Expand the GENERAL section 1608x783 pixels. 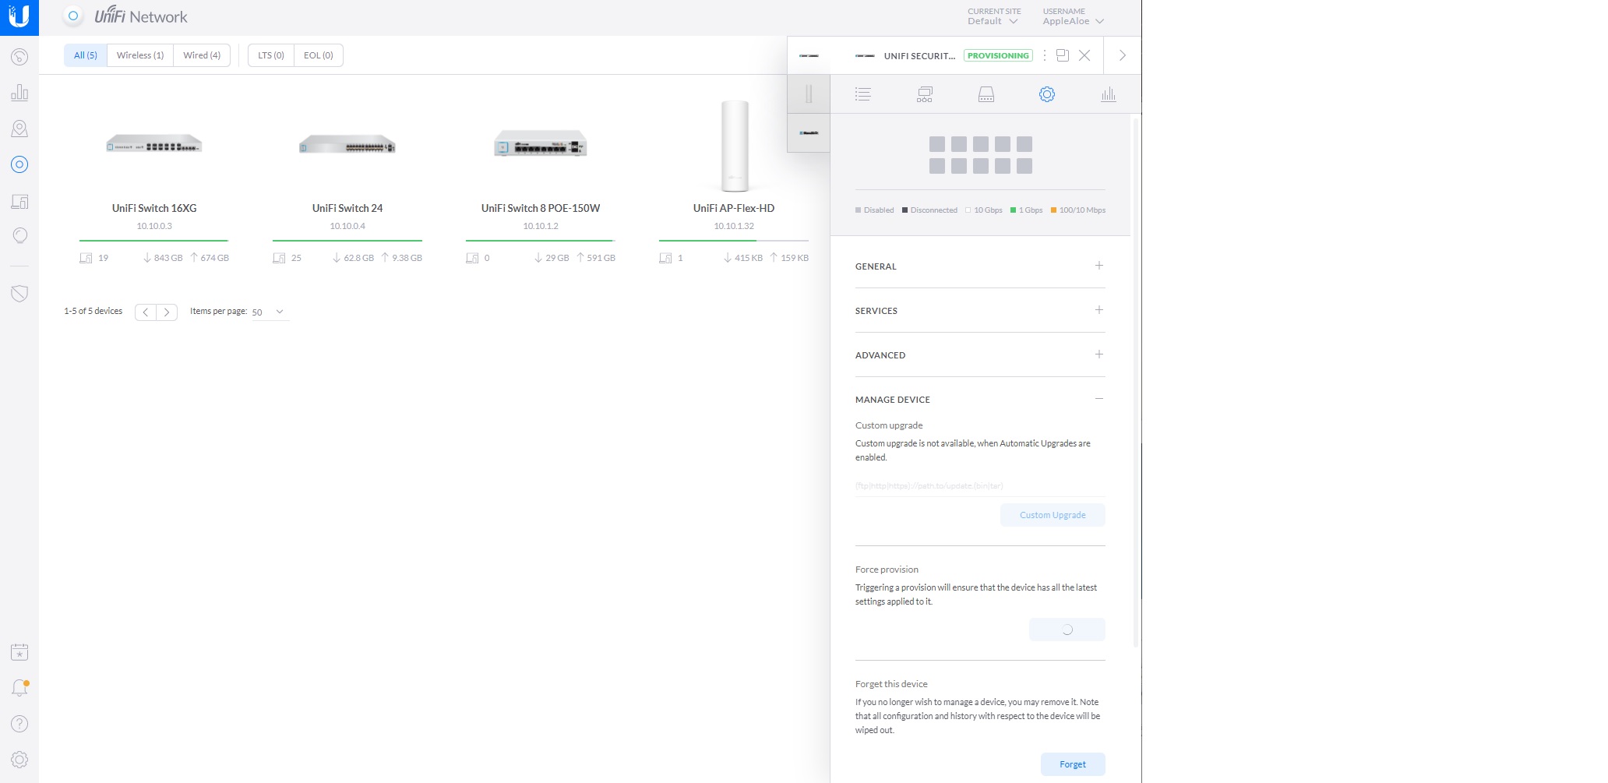[x=980, y=266]
